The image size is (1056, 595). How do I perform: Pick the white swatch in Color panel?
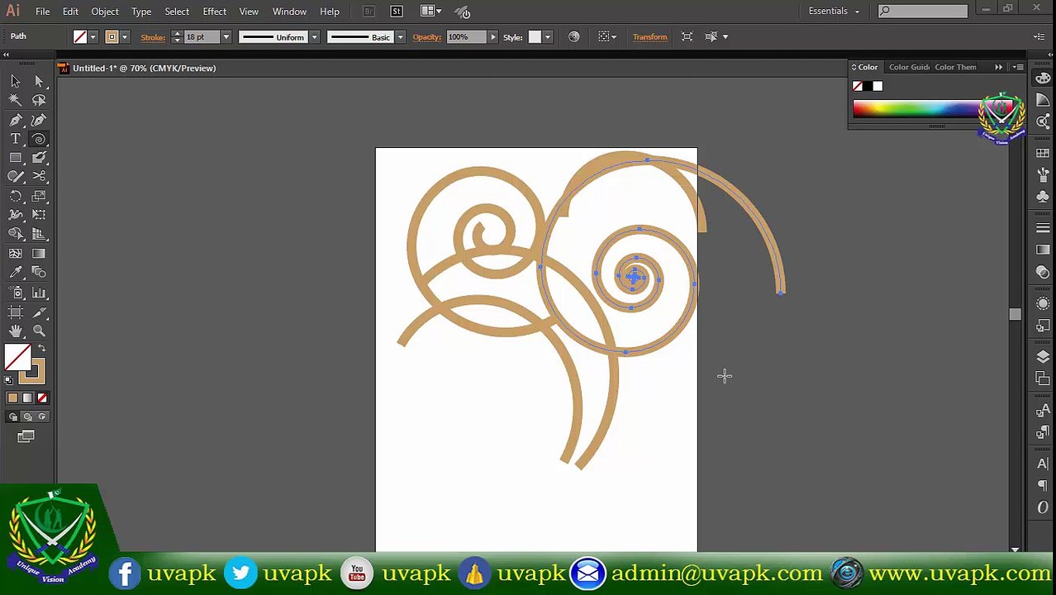878,86
